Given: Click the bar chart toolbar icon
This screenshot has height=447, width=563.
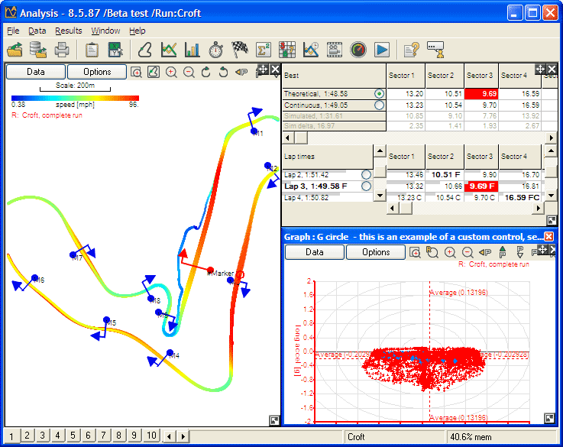Looking at the screenshot, I should pyautogui.click(x=193, y=50).
